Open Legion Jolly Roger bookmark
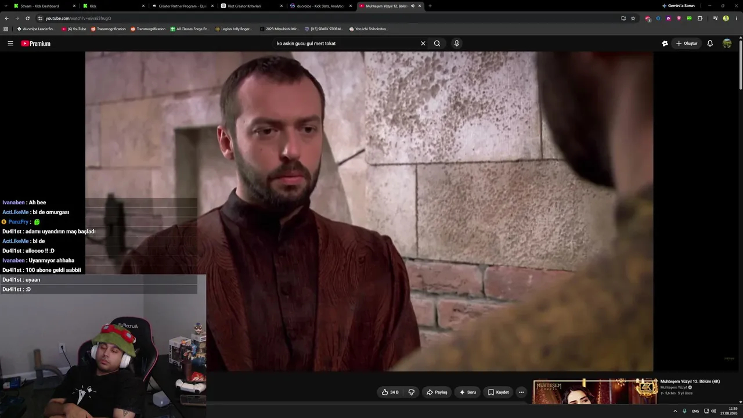Screen dimensions: 743x418 pyautogui.click(x=233, y=28)
